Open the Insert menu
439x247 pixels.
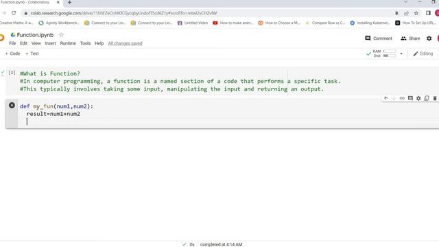pyautogui.click(x=50, y=43)
